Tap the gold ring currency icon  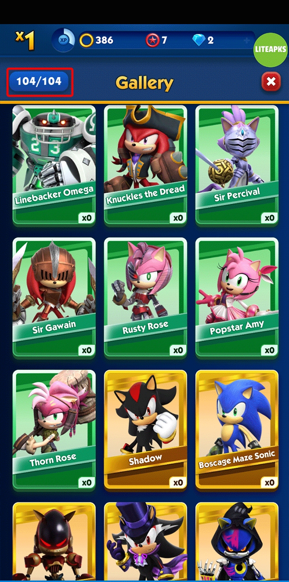(x=86, y=40)
